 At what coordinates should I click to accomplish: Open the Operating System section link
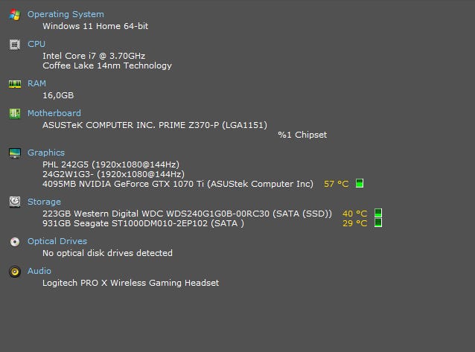66,14
